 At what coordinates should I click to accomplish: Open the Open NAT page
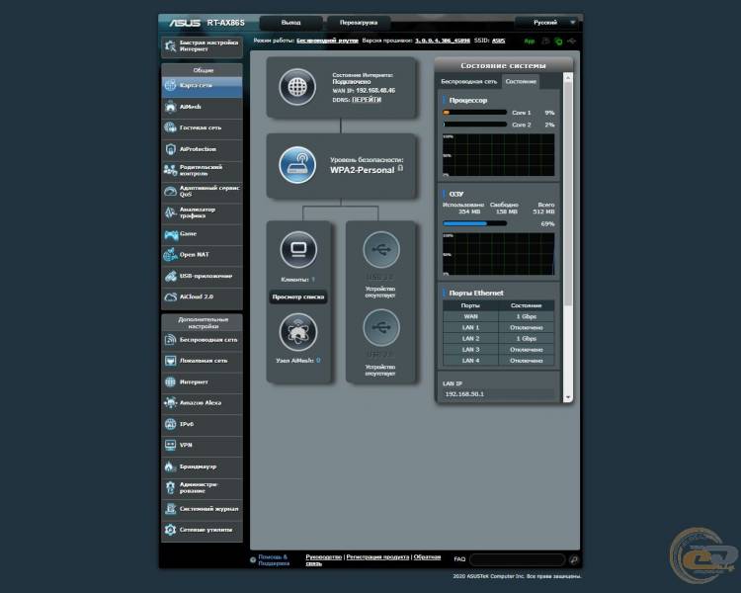[x=202, y=254]
